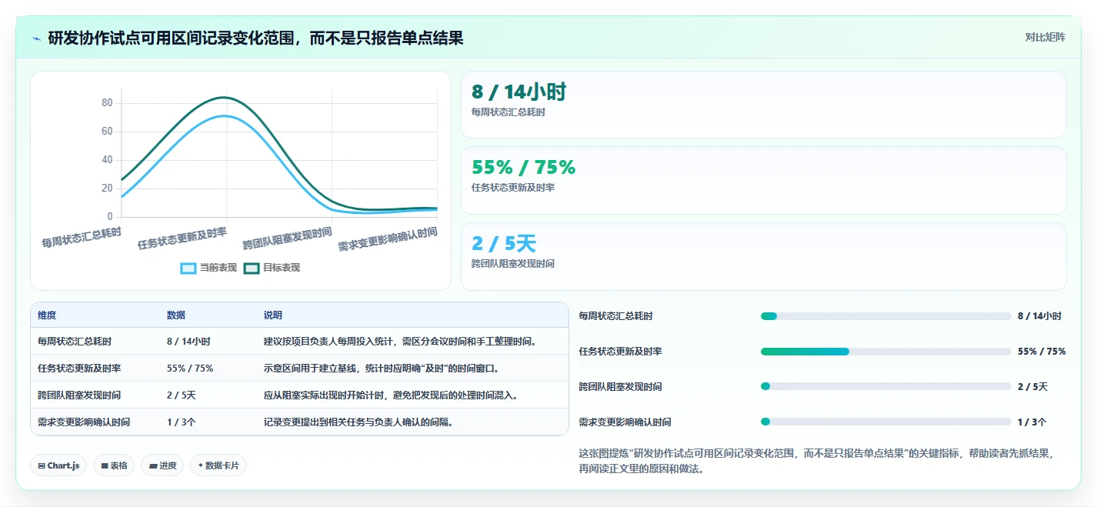1097x507 pixels.
Task: Click the 2 / 5天 stat card
Action: [763, 256]
